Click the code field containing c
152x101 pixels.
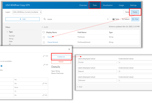(135, 81)
